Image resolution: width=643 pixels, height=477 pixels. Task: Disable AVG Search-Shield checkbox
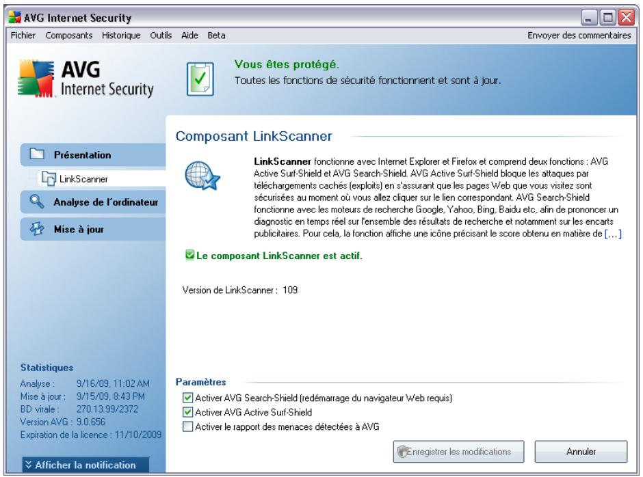coord(187,398)
